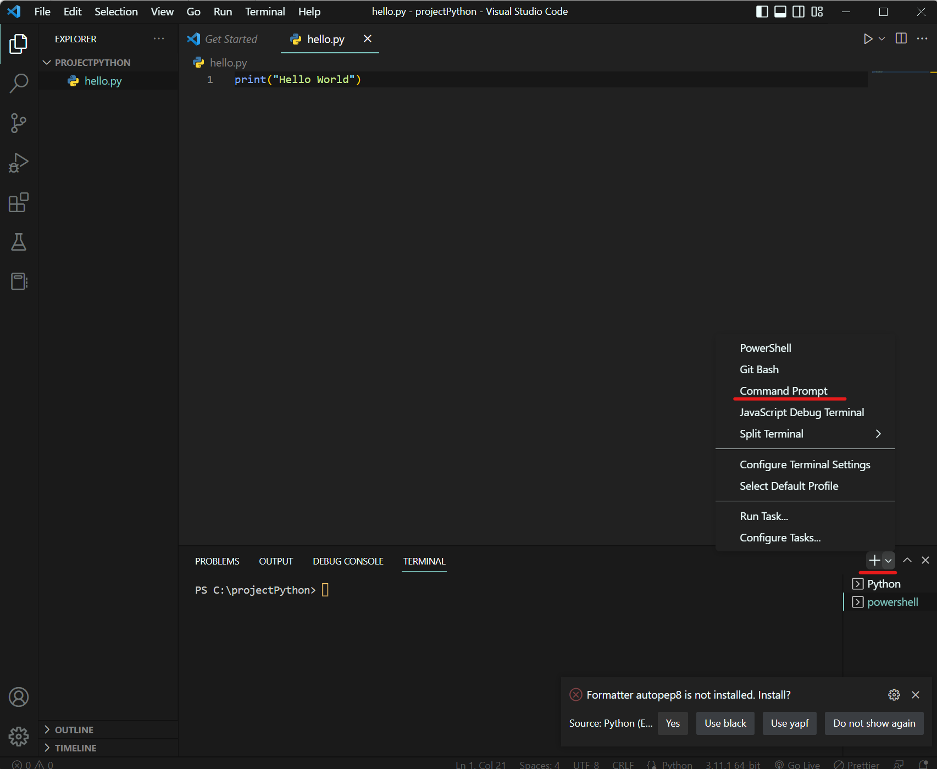
Task: Click Configure Tasks... in the menu
Action: 805,538
